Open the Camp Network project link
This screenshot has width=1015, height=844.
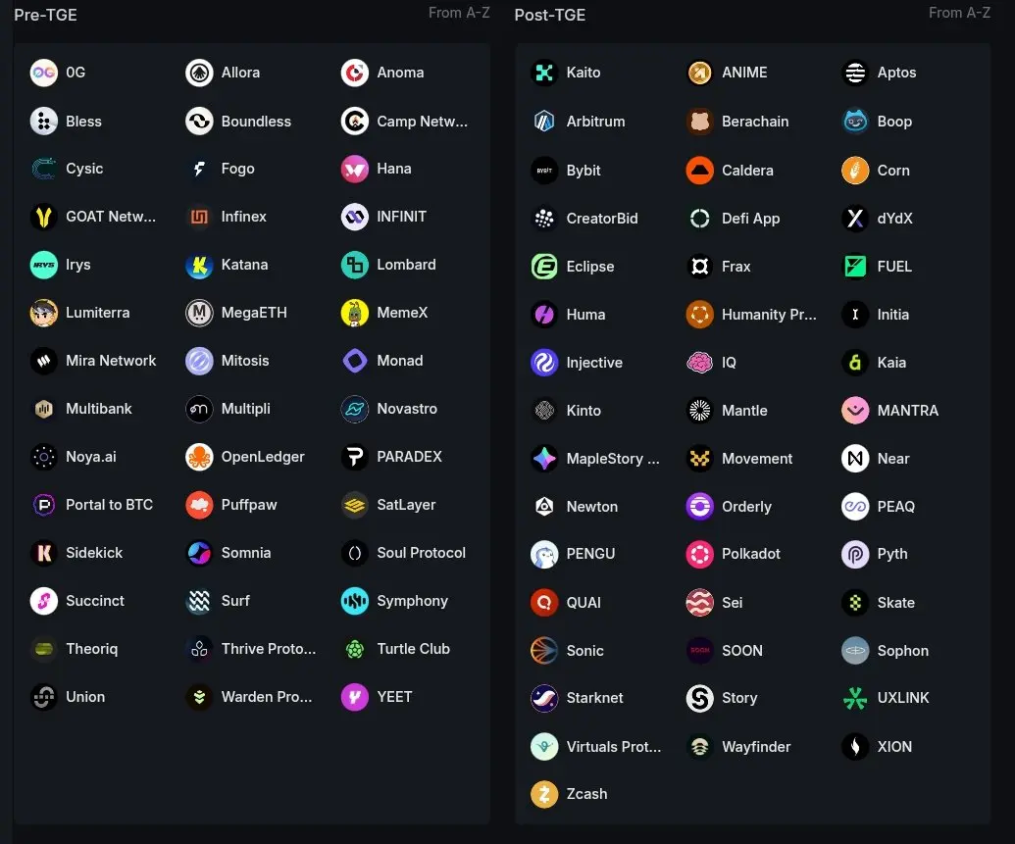422,121
